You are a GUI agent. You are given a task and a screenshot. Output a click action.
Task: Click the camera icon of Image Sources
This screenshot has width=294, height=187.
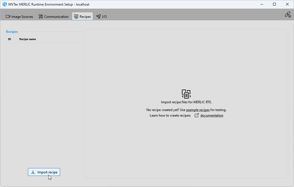click(x=8, y=17)
